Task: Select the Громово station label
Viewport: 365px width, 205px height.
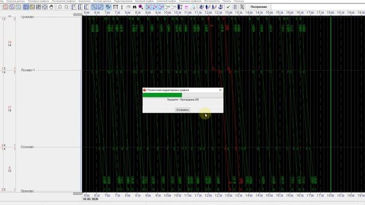Action: pyautogui.click(x=27, y=17)
